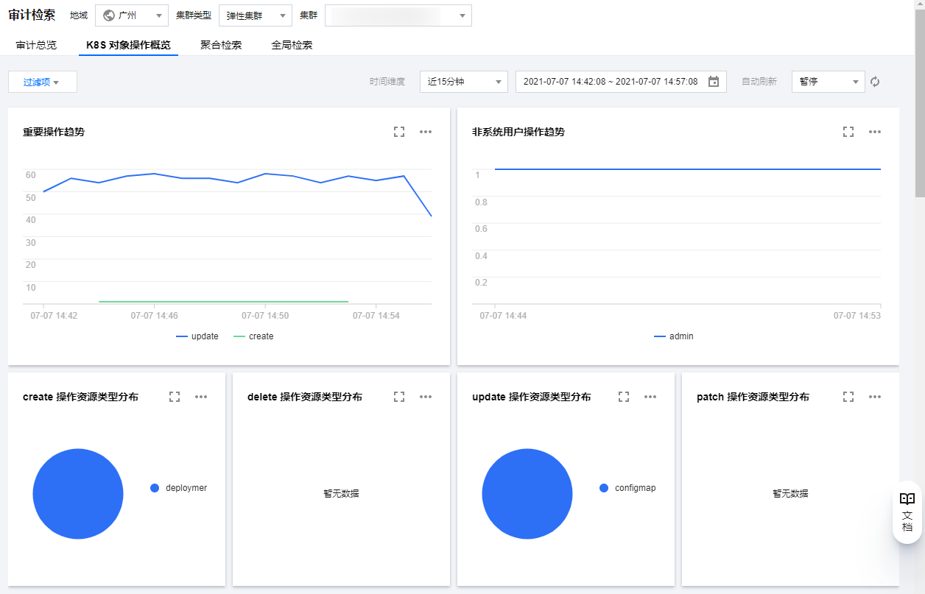Click the globe icon in 地域 selector

[109, 15]
